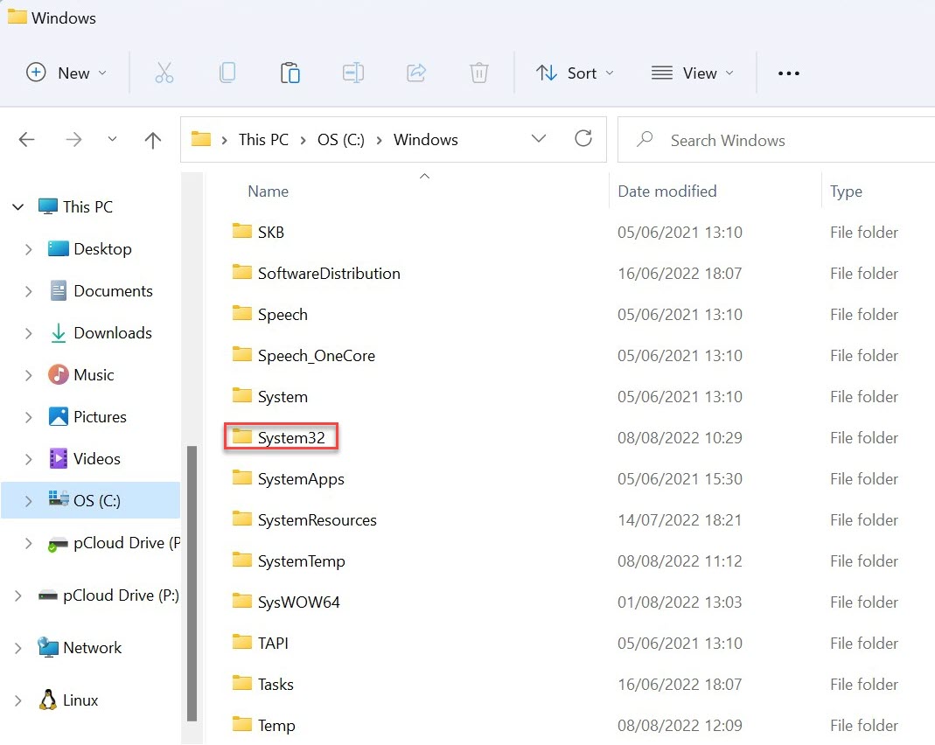This screenshot has height=745, width=935.
Task: Click OS (C:) in the address breadcrumb
Action: coord(340,139)
